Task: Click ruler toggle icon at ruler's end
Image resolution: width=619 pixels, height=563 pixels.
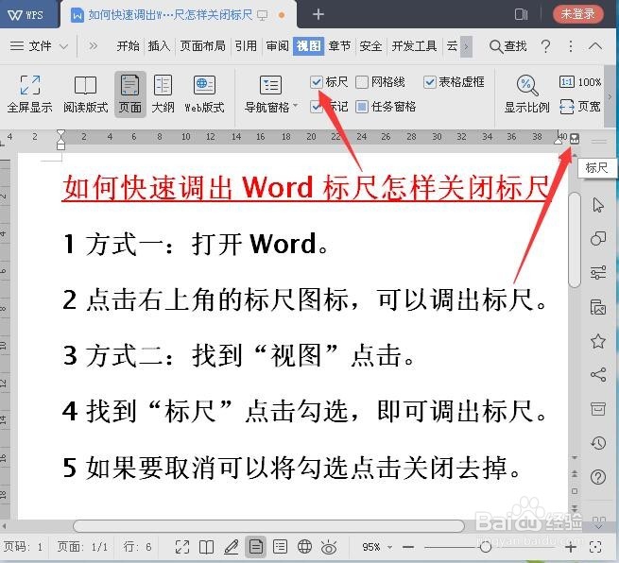Action: click(x=575, y=139)
